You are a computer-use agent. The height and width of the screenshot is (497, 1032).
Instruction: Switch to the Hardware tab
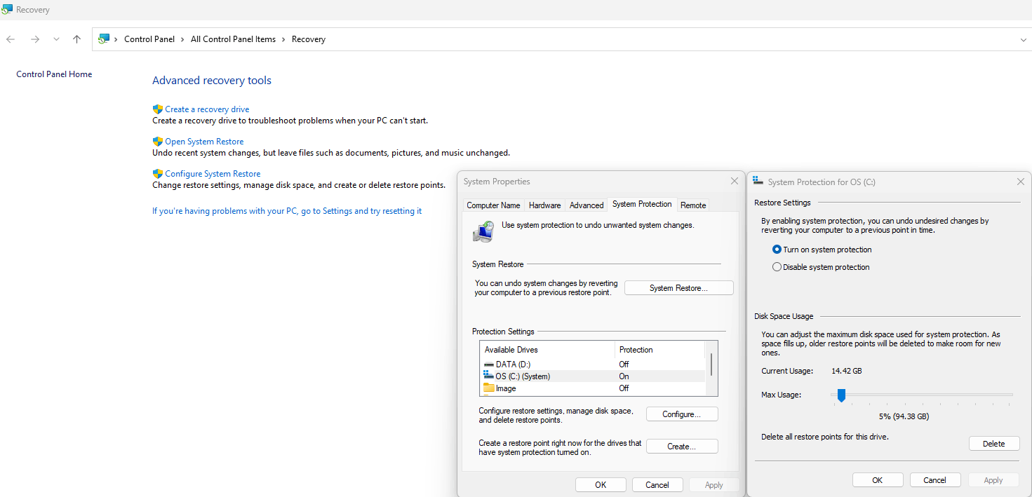[x=544, y=205]
